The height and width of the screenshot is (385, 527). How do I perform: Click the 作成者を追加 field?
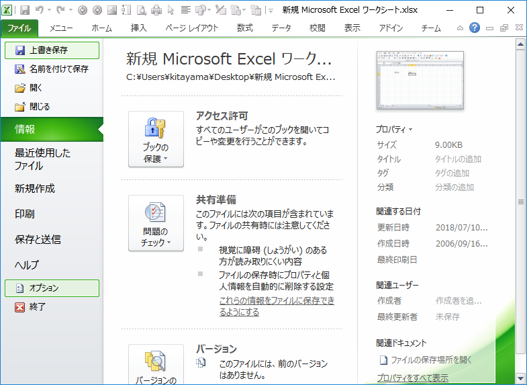[459, 300]
